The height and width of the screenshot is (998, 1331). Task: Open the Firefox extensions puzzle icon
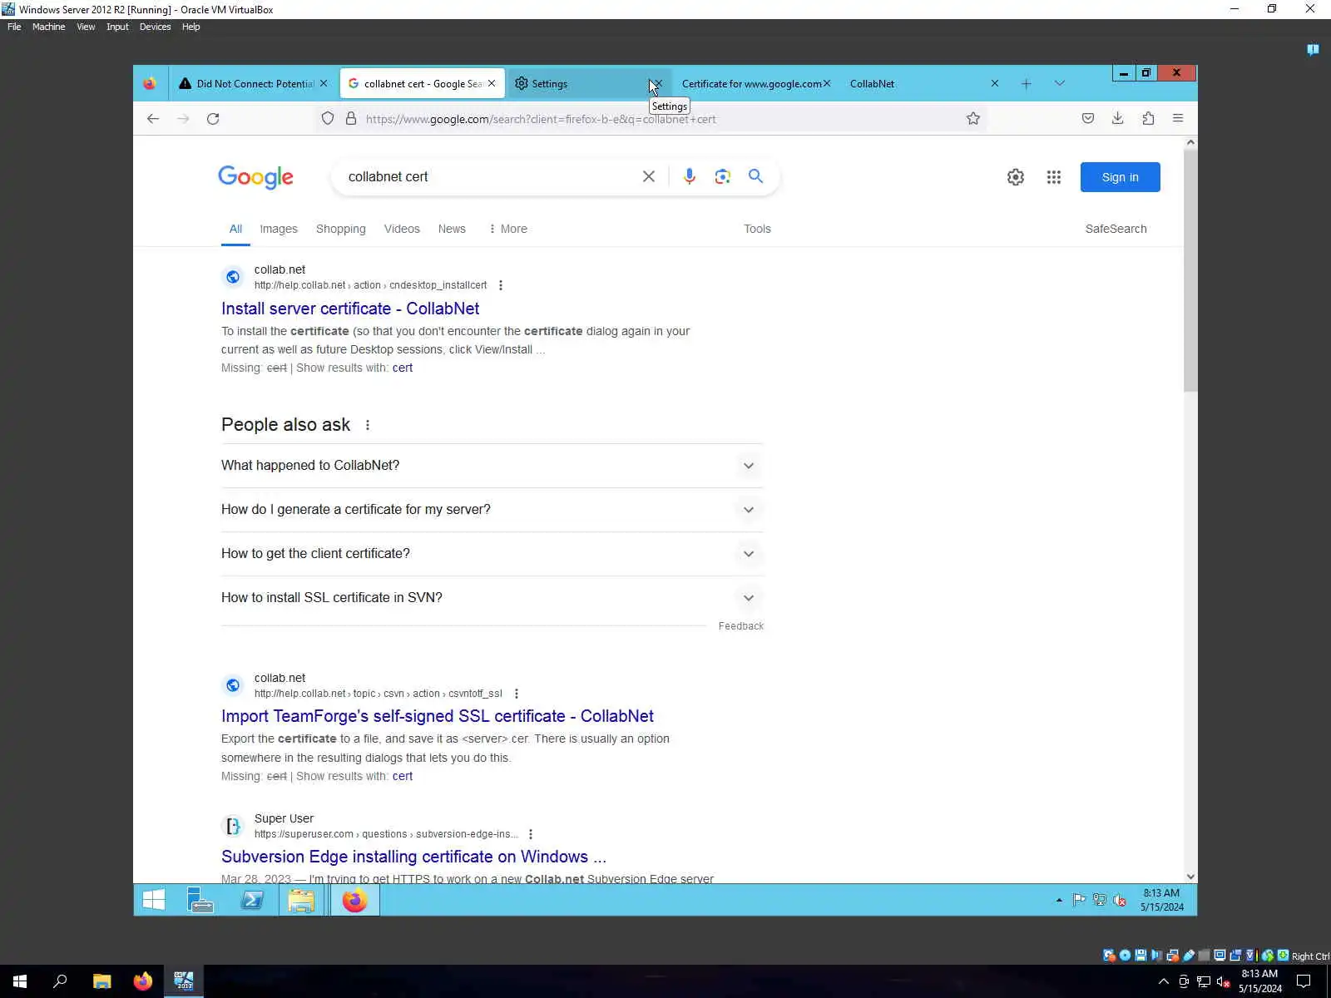tap(1148, 119)
